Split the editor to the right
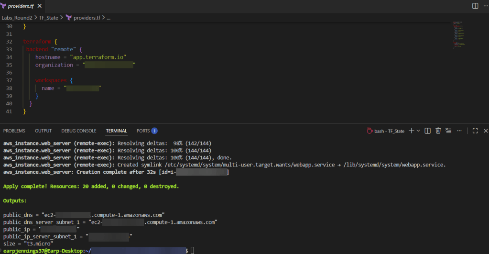The width and height of the screenshot is (489, 254). click(475, 6)
